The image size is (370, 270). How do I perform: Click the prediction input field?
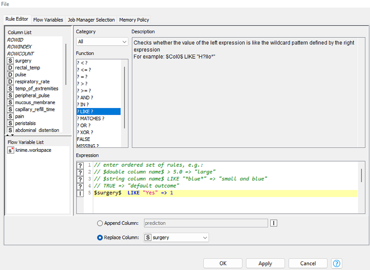tap(206, 223)
